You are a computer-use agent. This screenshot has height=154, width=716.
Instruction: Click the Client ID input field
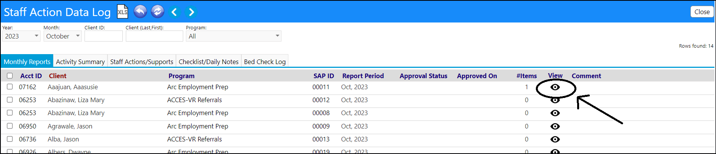(104, 36)
